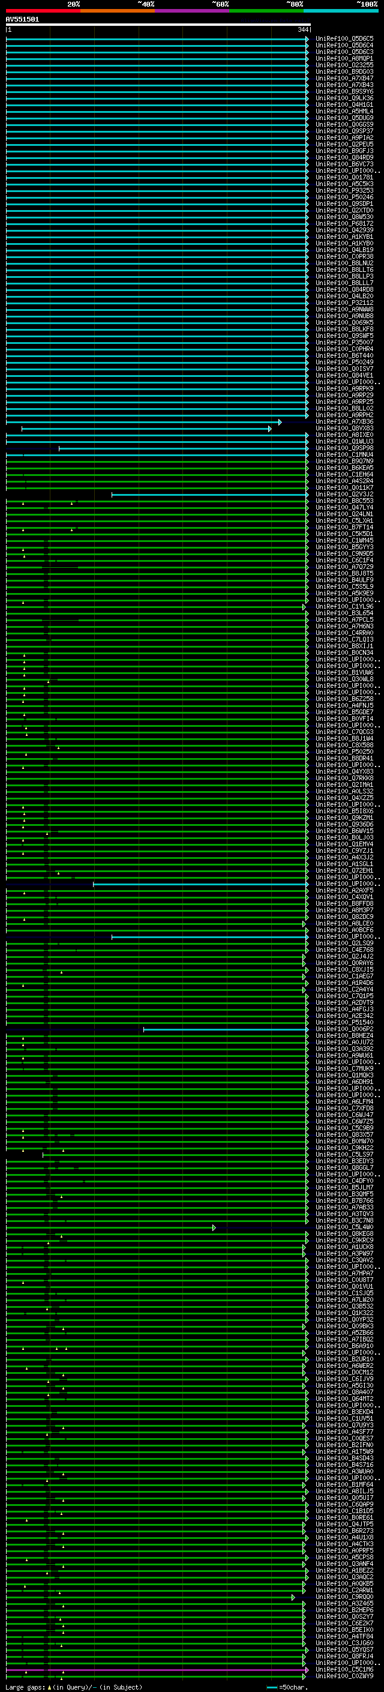Image resolution: width=384 pixels, height=1692 pixels.
Task: Select the UniRef100_Q2V3J2 label
Action: click(344, 494)
